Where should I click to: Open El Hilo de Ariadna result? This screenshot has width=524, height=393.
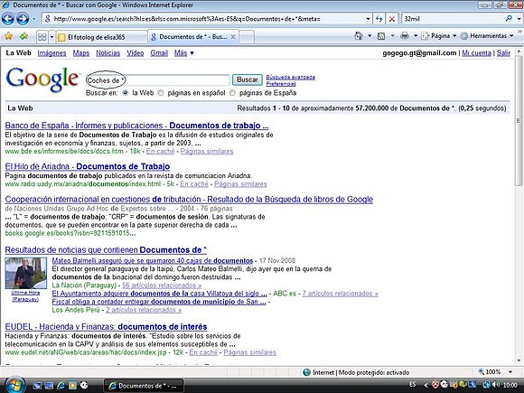[88, 166]
